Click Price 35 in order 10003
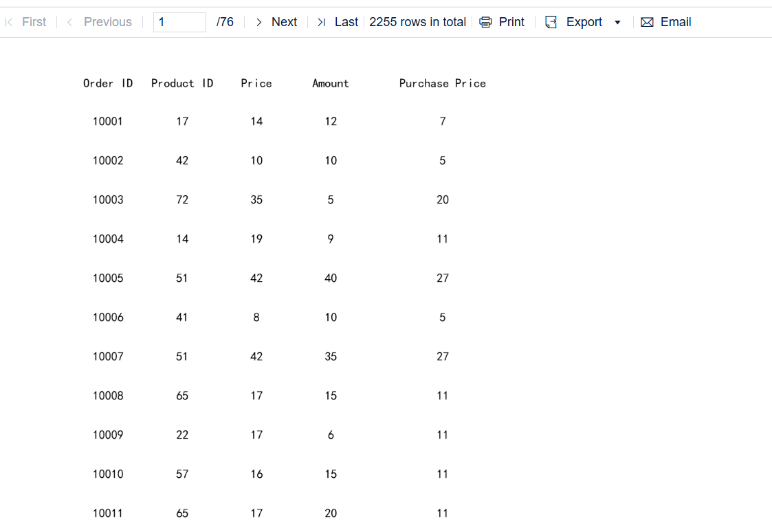772x526 pixels. 256,199
